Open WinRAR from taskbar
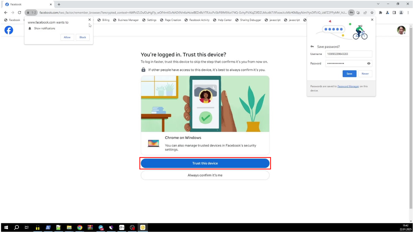This screenshot has width=413, height=232. tap(90, 227)
